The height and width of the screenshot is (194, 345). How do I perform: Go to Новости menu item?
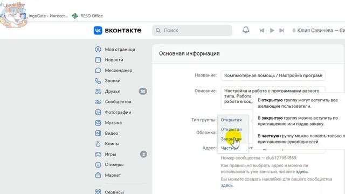click(x=114, y=60)
